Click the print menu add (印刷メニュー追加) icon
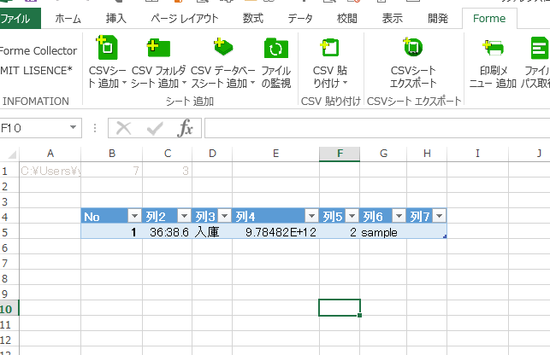This screenshot has width=550, height=355. [493, 49]
